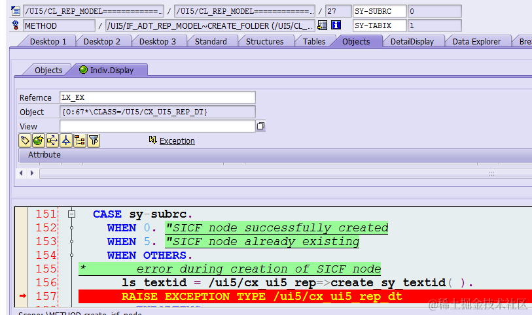Viewport: 532px width, 315px height.
Task: Click the blue inheritance arrow icon
Action: click(x=66, y=141)
